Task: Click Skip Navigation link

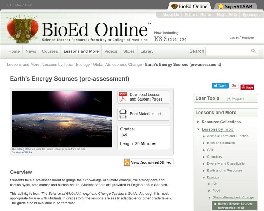Action: 20,5
